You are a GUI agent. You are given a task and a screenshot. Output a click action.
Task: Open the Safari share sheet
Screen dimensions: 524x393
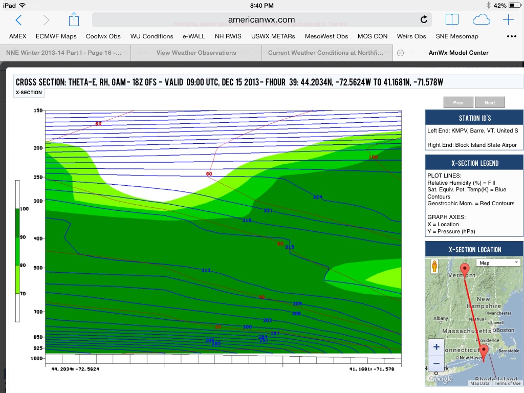coord(74,20)
